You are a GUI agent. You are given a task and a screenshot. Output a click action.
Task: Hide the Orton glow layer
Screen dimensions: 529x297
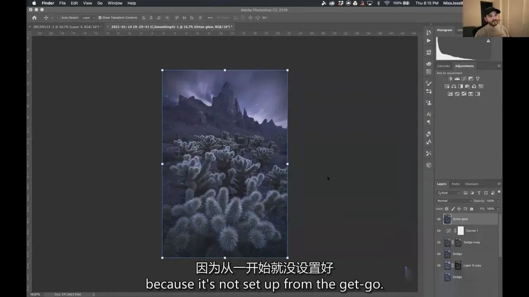[x=439, y=219]
